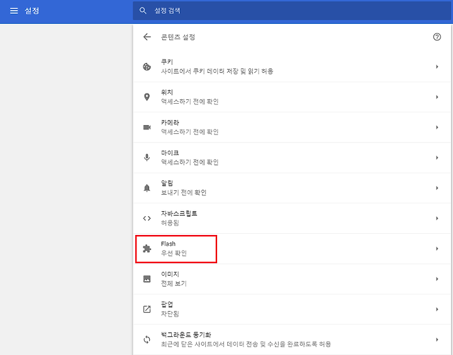
Task: Open the 마이크 settings label
Action: pos(170,153)
